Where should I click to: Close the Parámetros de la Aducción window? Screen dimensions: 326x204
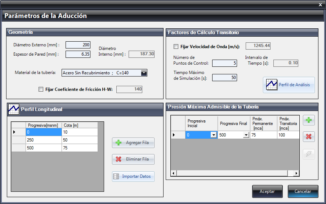(x=320, y=5)
